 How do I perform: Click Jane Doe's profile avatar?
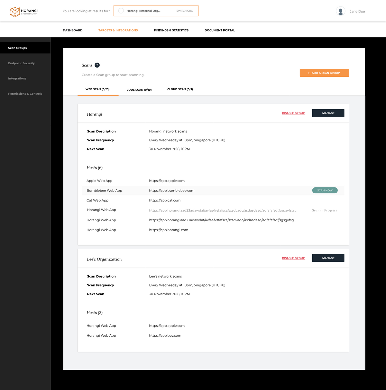[340, 11]
